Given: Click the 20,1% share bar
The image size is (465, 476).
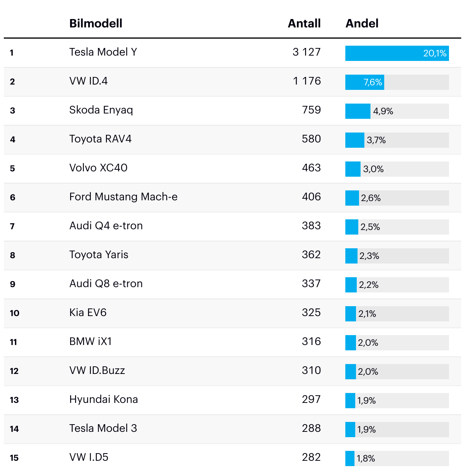Looking at the screenshot, I should [x=397, y=53].
